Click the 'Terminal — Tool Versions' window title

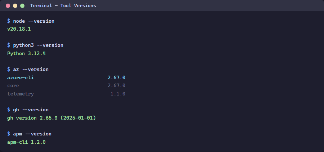63,6
